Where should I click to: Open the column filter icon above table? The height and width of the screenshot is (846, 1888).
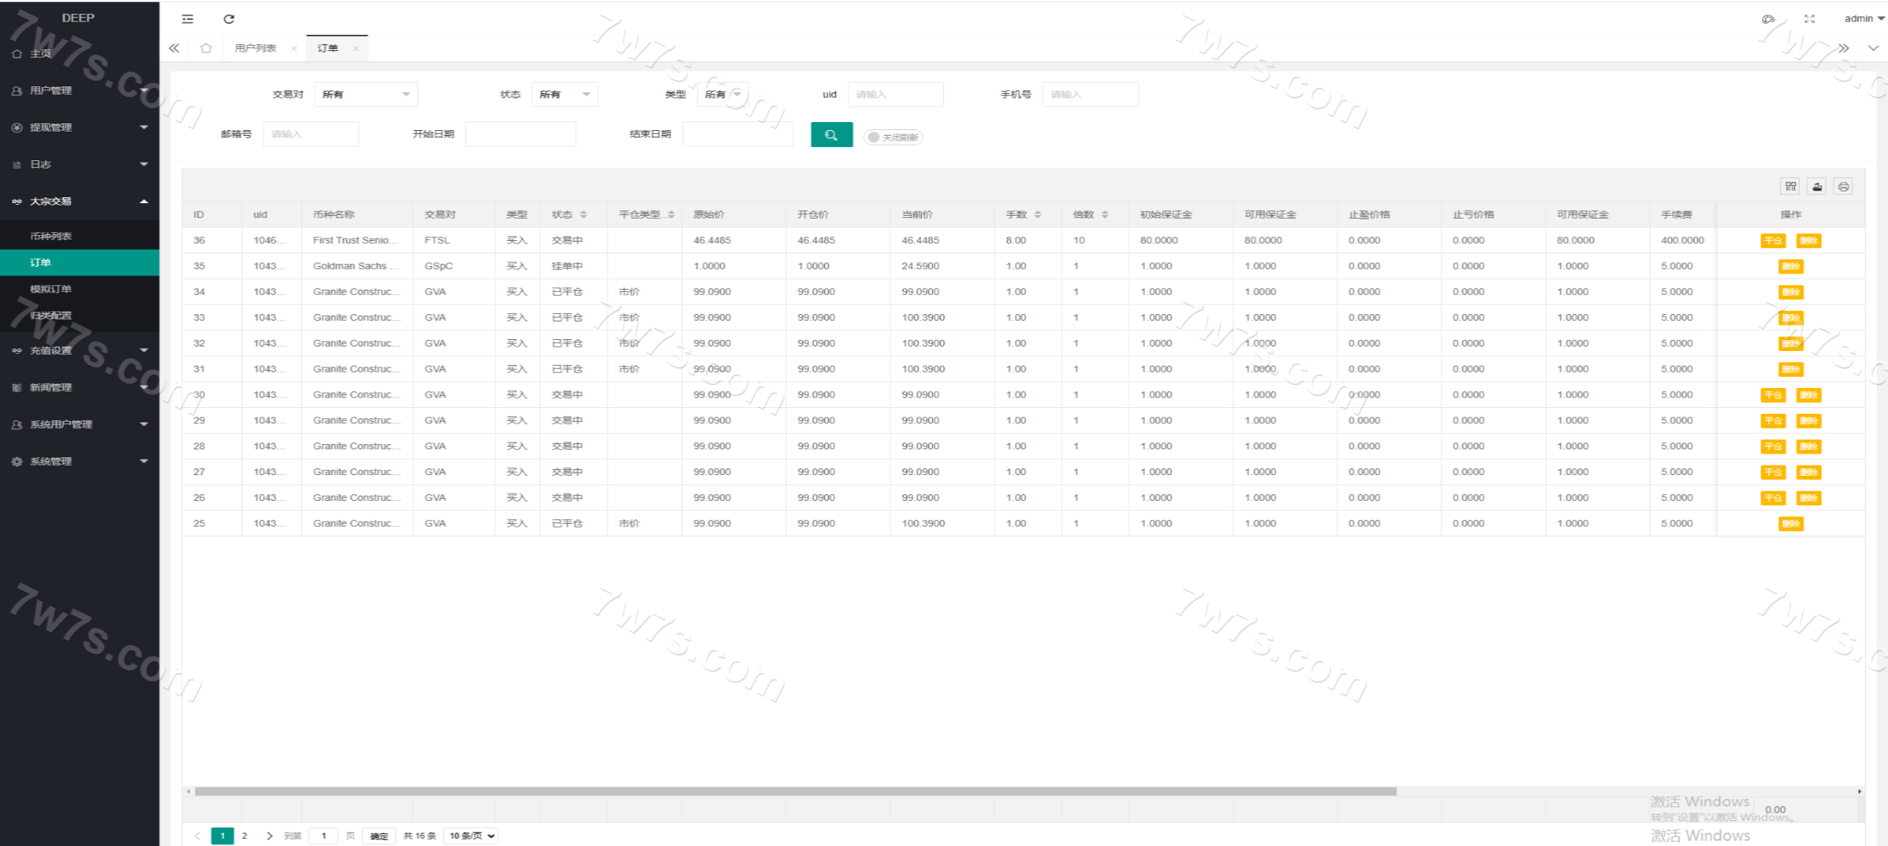pos(1790,186)
